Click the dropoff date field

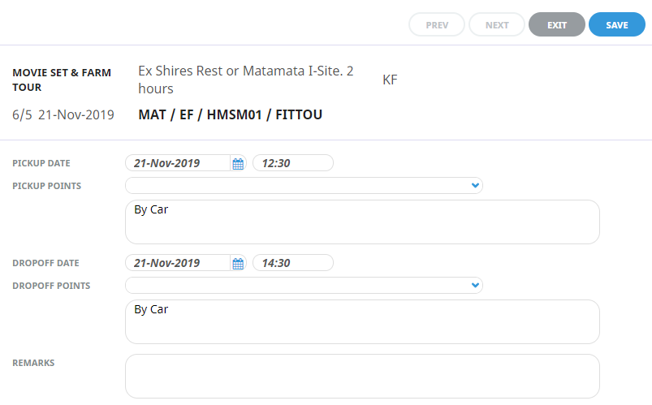(x=179, y=263)
